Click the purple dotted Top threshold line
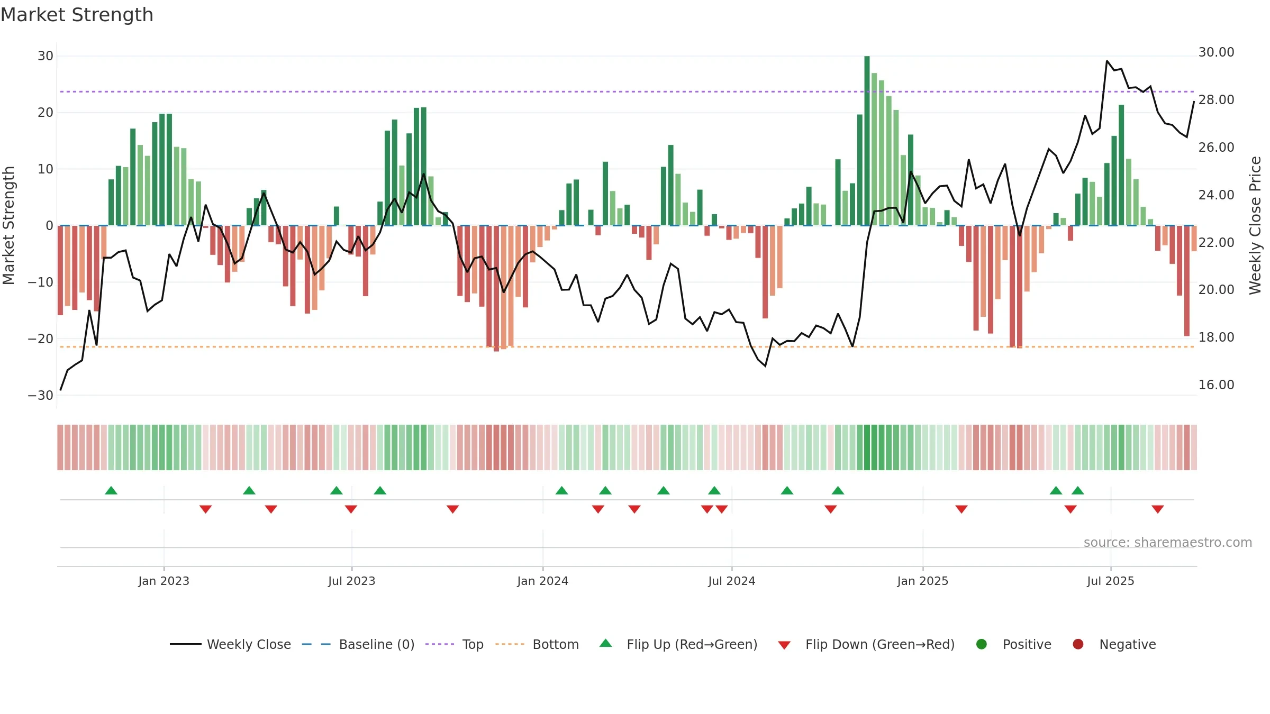 627,91
